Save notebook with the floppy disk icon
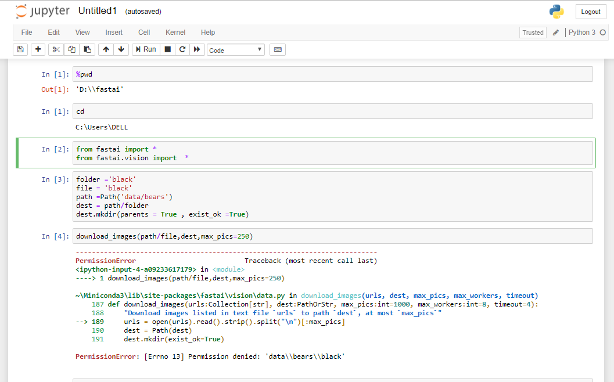The height and width of the screenshot is (382, 614). click(x=20, y=49)
